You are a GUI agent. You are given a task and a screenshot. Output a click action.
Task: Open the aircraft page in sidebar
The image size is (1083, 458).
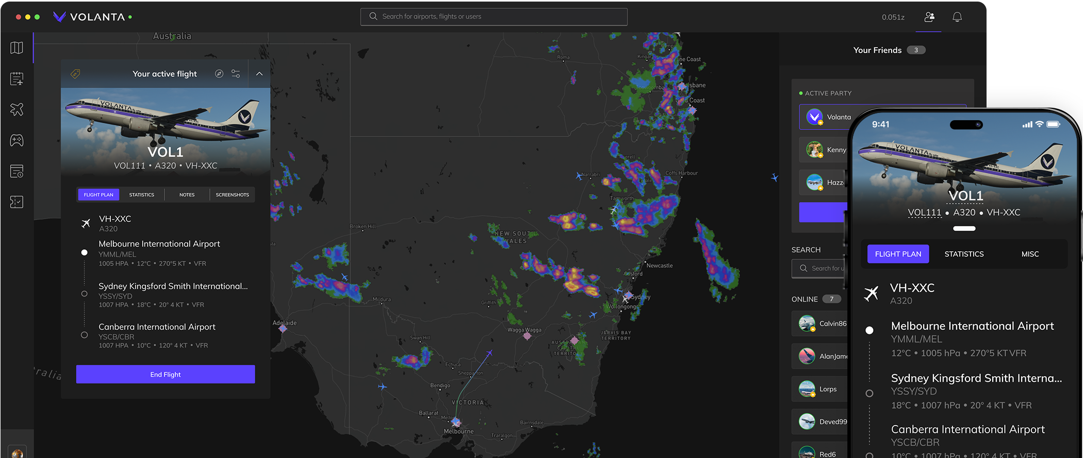click(17, 109)
